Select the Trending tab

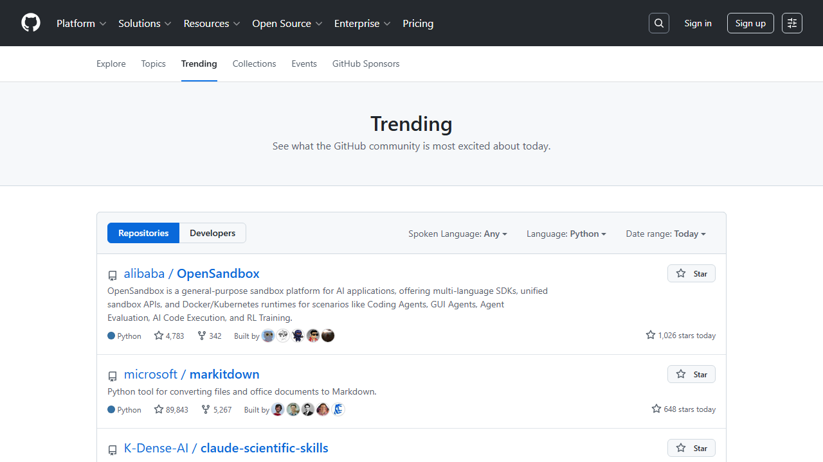pyautogui.click(x=199, y=64)
